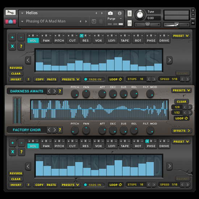
Task: Click top sequencer COPY button
Action: [x=39, y=79]
